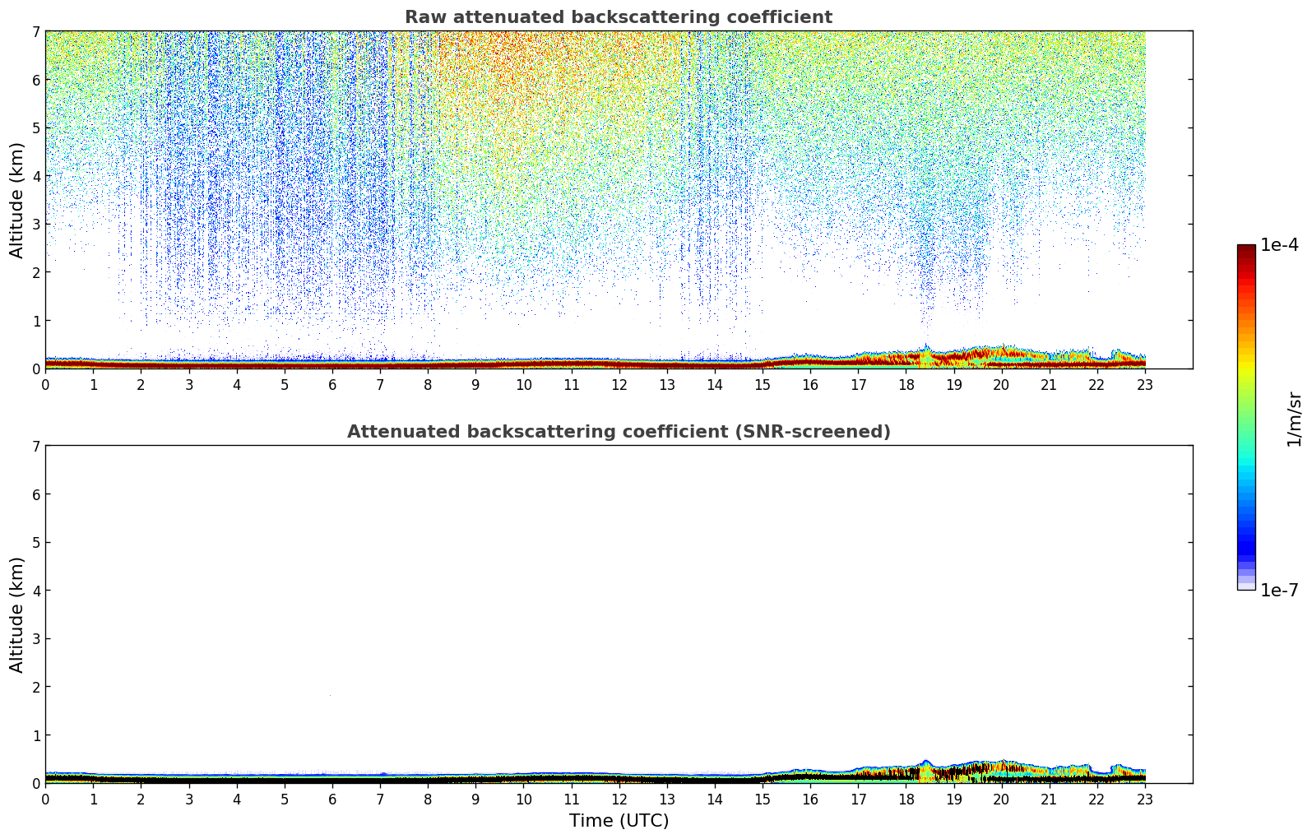
Task: Select hour 23 tick under the SNR-screened plot
Action: coord(1145,799)
